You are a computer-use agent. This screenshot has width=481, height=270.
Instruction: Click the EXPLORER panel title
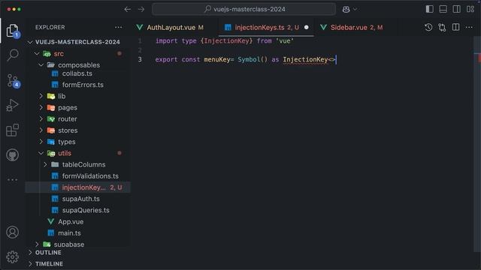(x=50, y=27)
